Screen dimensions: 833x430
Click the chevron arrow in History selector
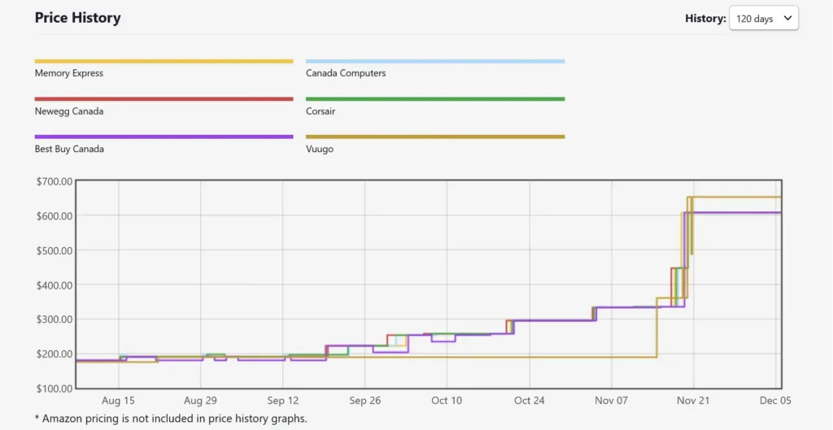[x=787, y=19]
